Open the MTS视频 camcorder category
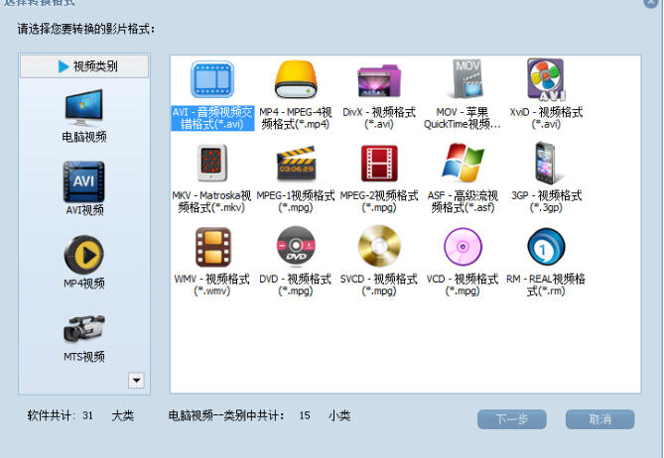Viewport: 664px width, 458px height. (x=83, y=338)
